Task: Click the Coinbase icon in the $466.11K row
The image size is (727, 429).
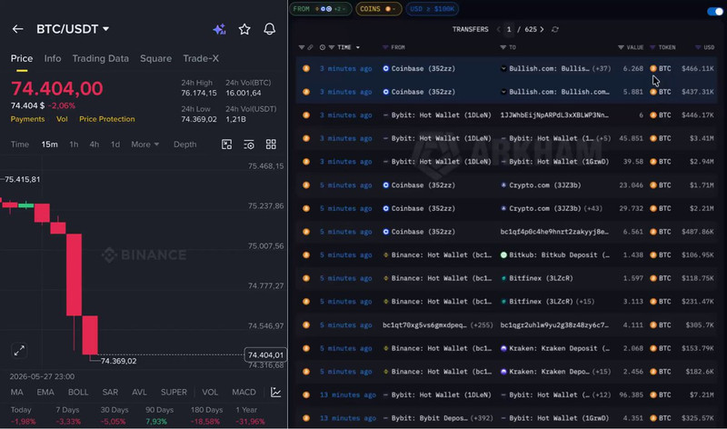Action: [385, 69]
